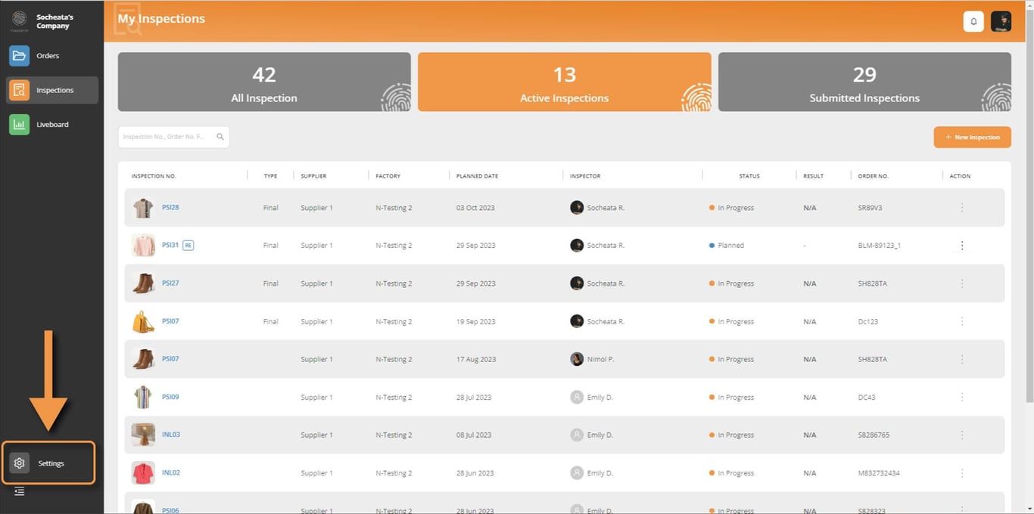Open the Orders sidebar section
The height and width of the screenshot is (514, 1034).
(x=51, y=56)
